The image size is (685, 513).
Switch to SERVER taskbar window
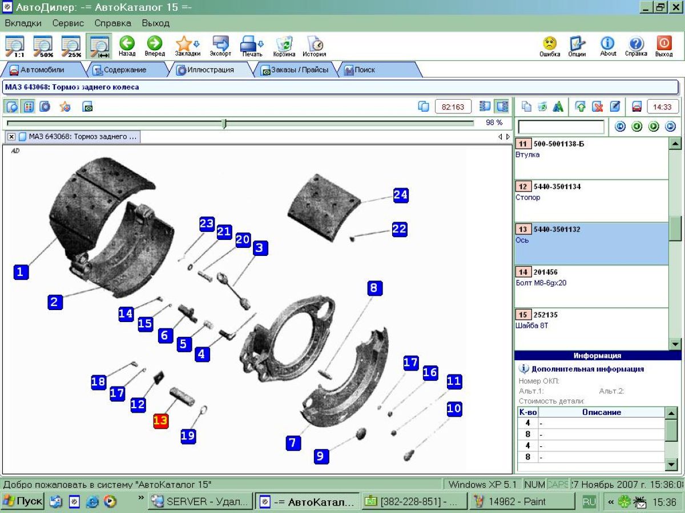tap(200, 502)
